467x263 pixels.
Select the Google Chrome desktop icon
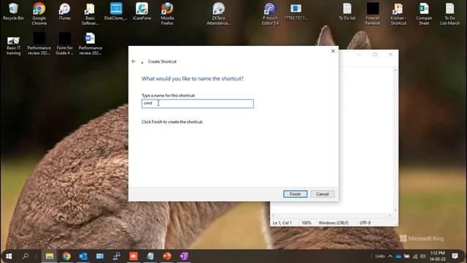39,14
